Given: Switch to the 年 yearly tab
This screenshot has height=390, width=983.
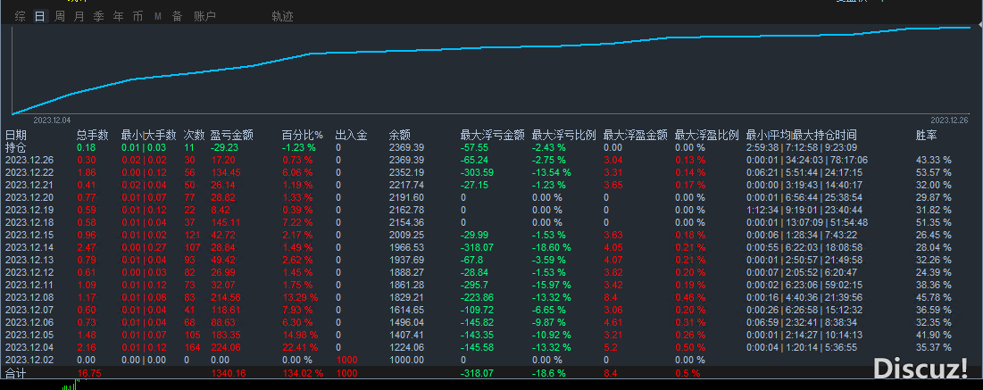Looking at the screenshot, I should [x=118, y=16].
